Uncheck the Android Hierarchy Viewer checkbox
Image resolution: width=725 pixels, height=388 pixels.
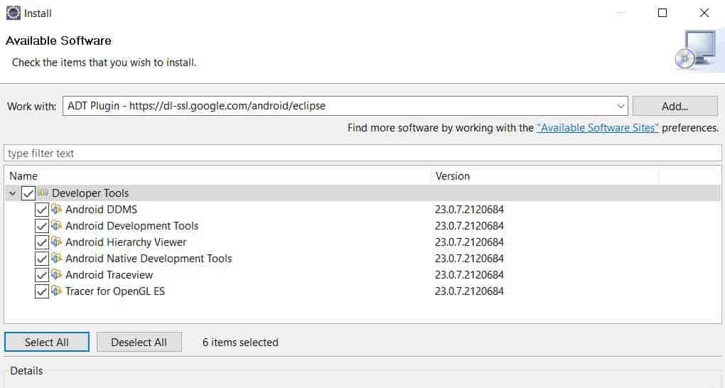tap(42, 242)
